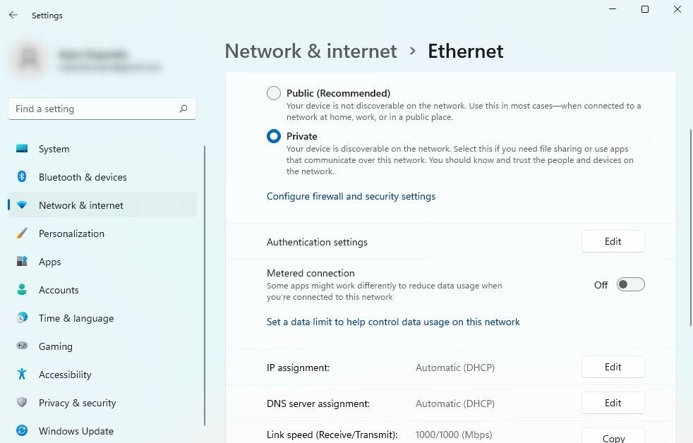This screenshot has height=443, width=693.
Task: Click Network & internet breadcrumb
Action: 311,51
